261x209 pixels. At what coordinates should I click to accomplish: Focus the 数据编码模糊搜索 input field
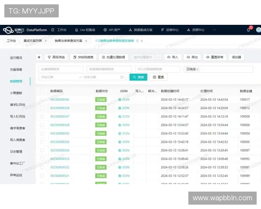click(109, 69)
